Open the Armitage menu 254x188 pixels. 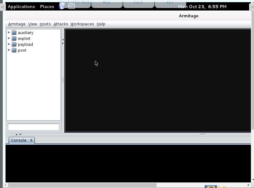tap(17, 24)
